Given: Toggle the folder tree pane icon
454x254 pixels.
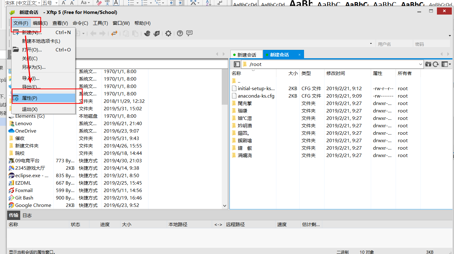Looking at the screenshot, I should click(x=237, y=64).
